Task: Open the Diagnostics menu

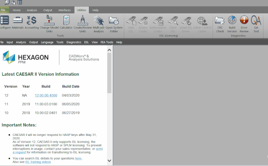Action: [x=74, y=42]
